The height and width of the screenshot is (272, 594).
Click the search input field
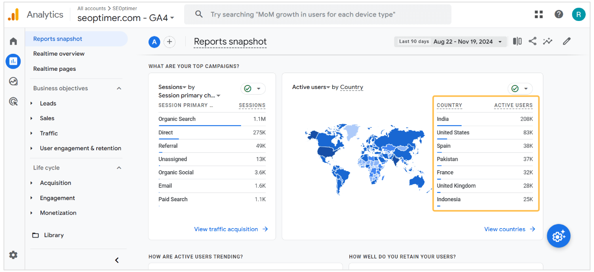point(318,15)
